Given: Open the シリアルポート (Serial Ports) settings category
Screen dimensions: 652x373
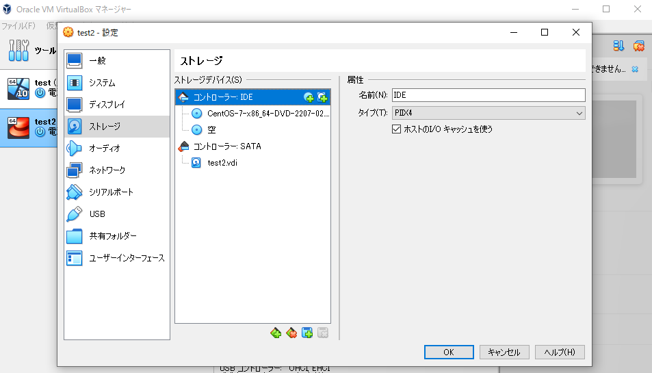Looking at the screenshot, I should [117, 192].
